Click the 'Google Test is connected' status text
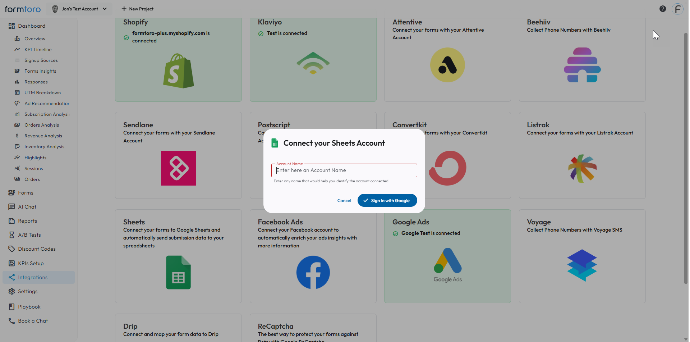The width and height of the screenshot is (690, 342). click(x=431, y=233)
